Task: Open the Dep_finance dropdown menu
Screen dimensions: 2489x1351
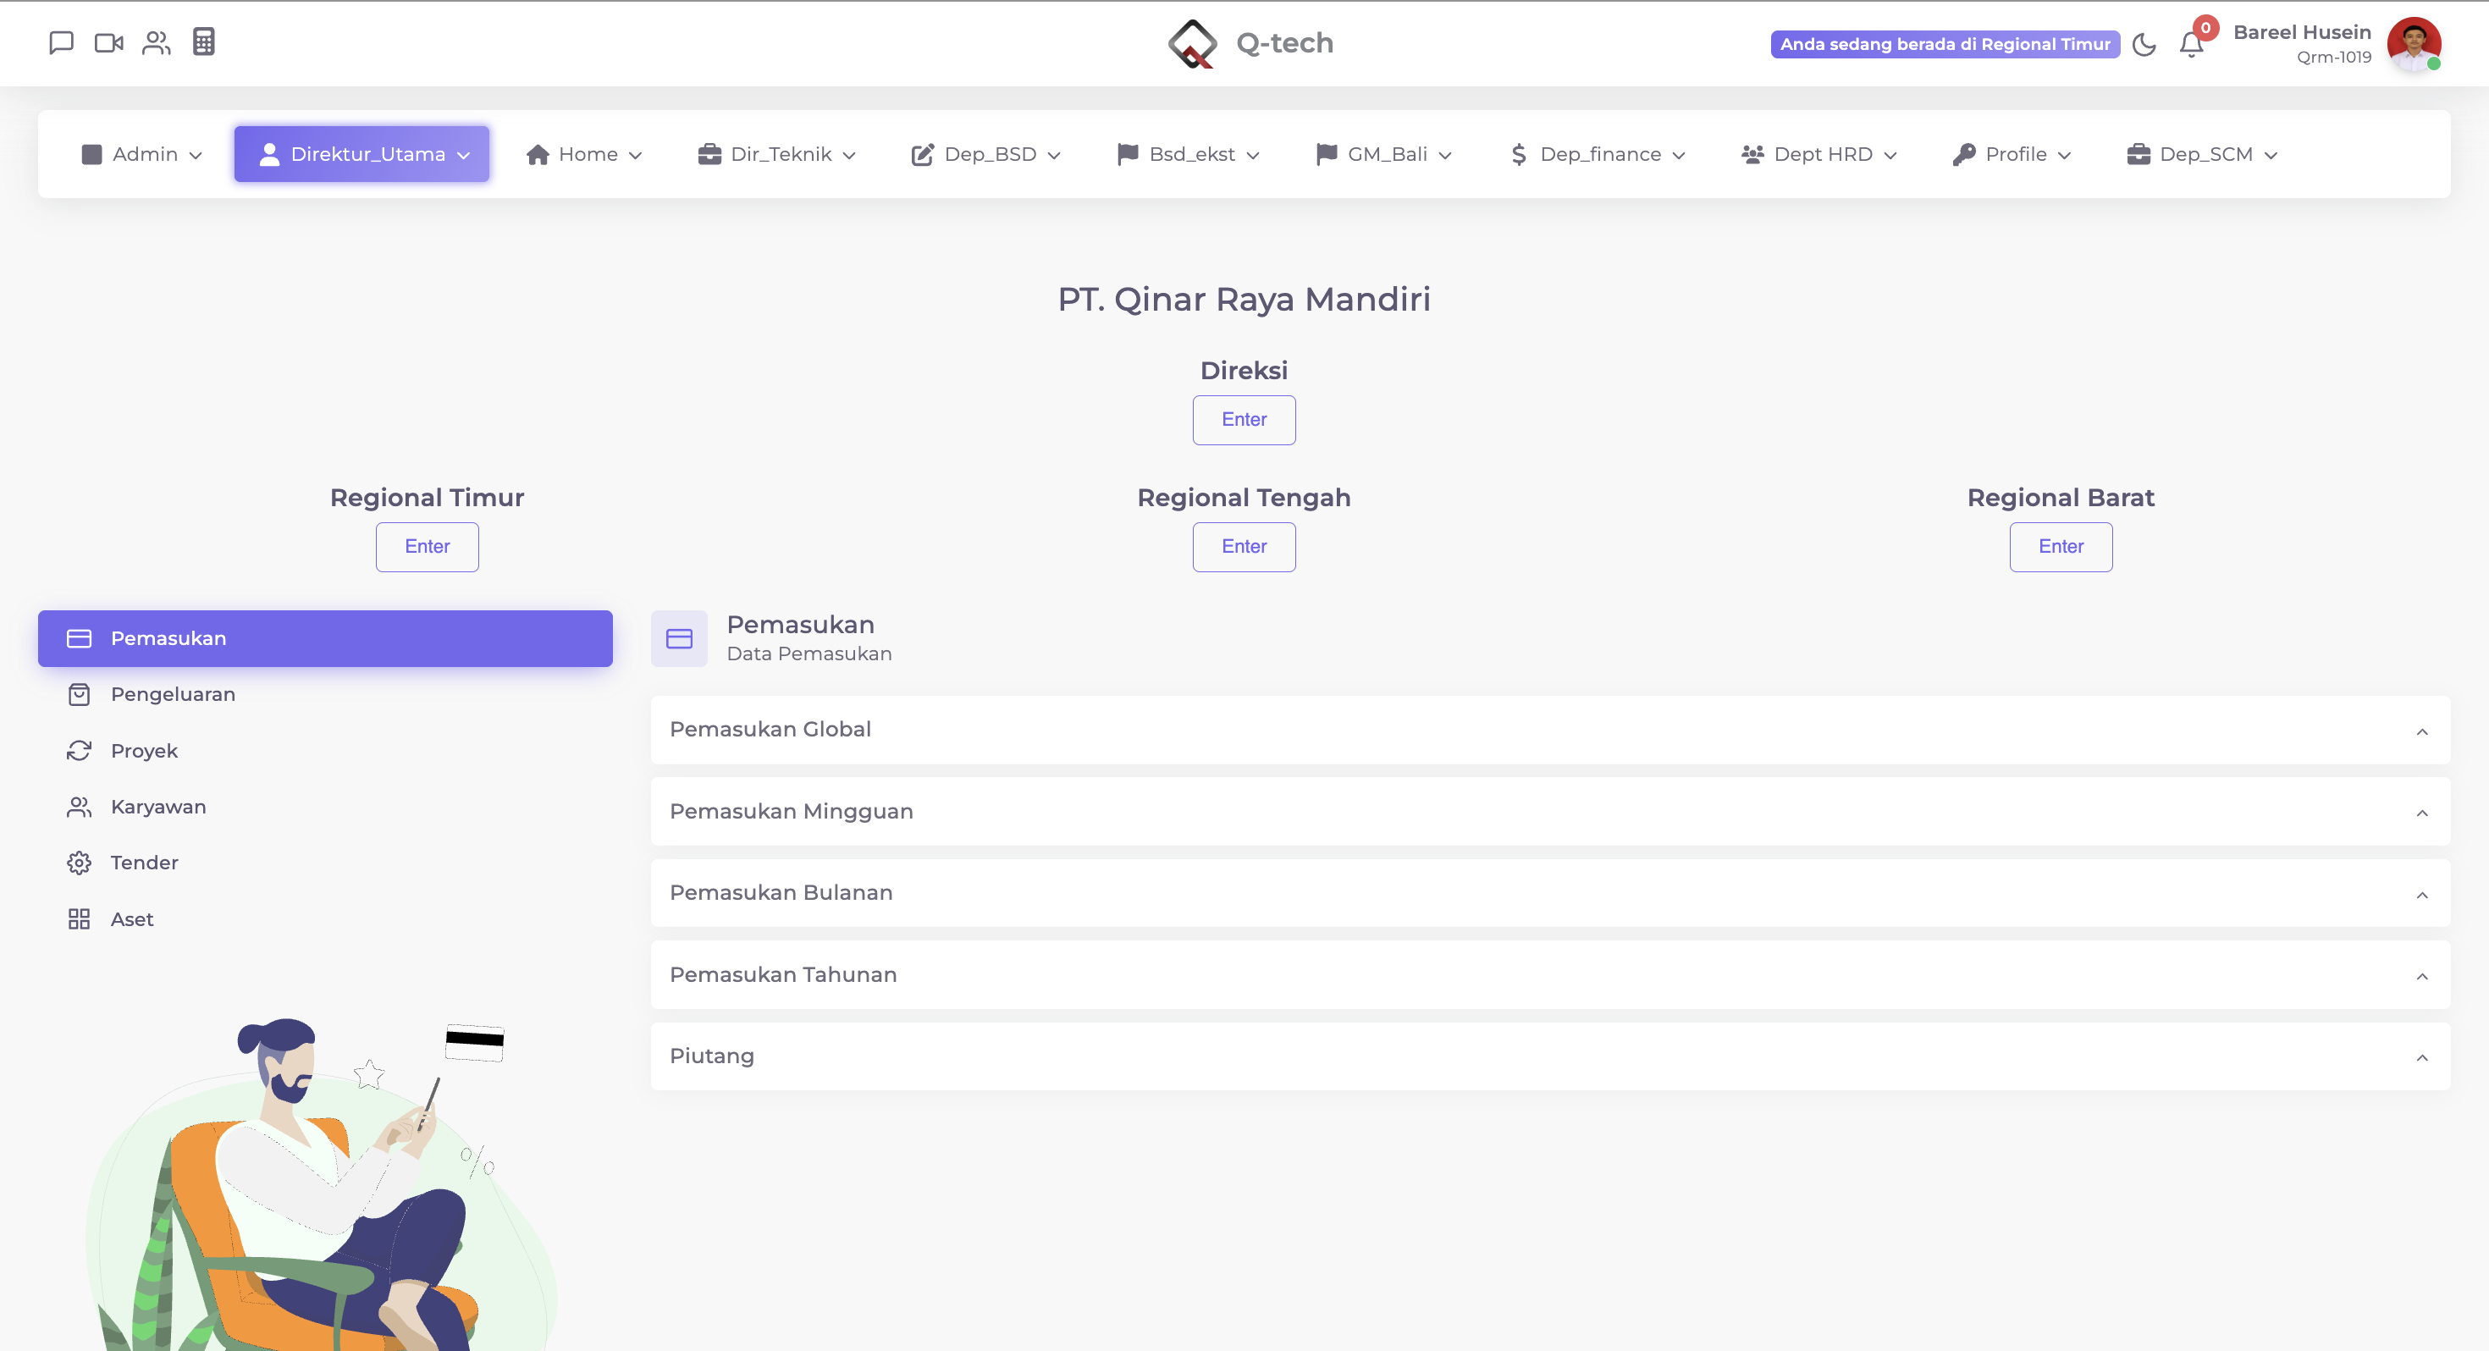Action: 1598,155
